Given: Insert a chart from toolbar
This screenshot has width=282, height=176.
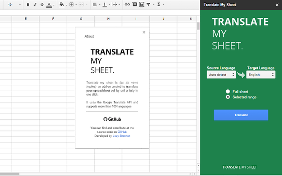Looking at the screenshot, I should click(x=141, y=5).
